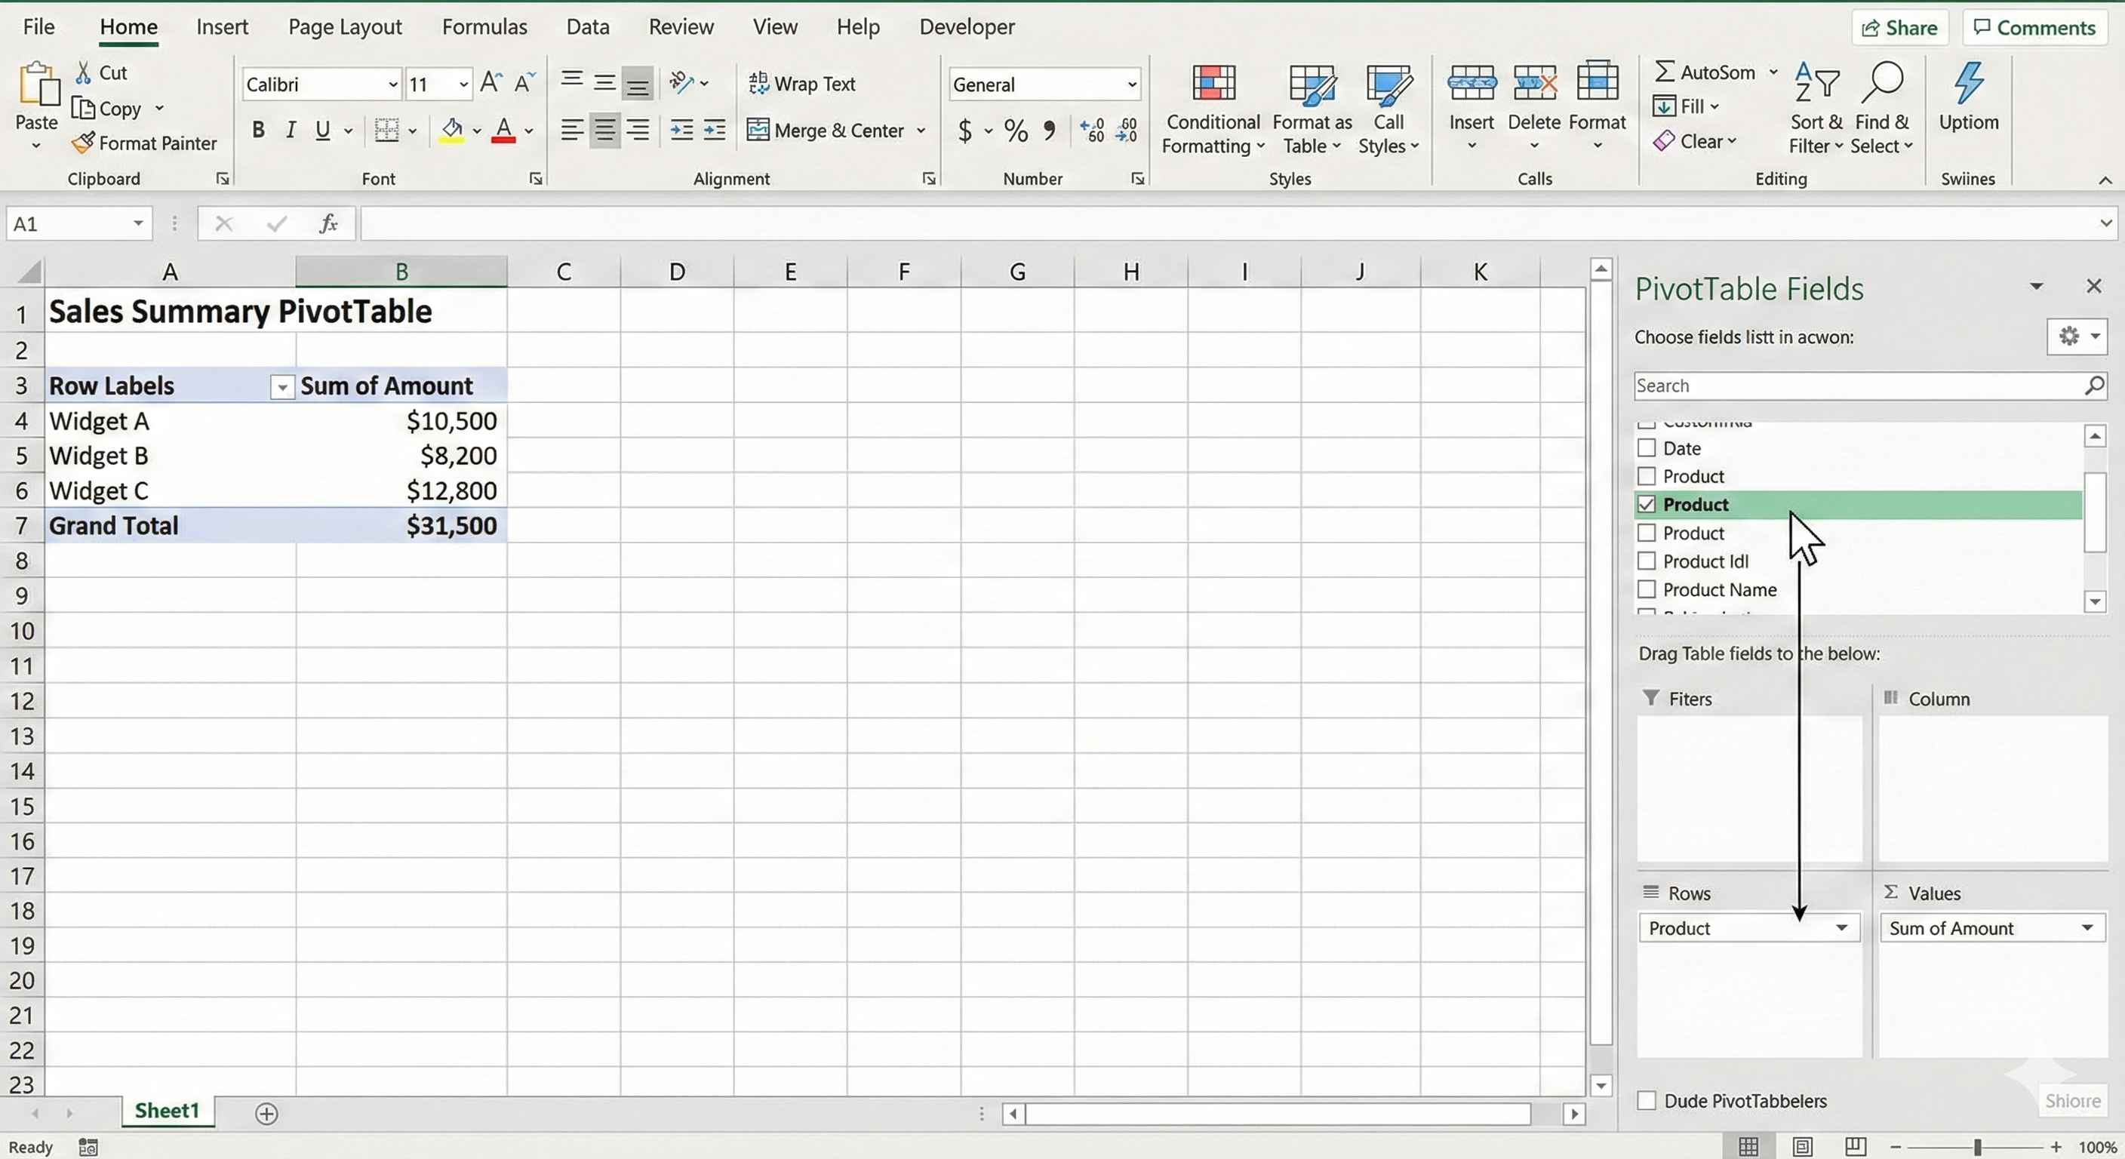This screenshot has width=2125, height=1159.
Task: Apply Merge & Center
Action: 825,130
